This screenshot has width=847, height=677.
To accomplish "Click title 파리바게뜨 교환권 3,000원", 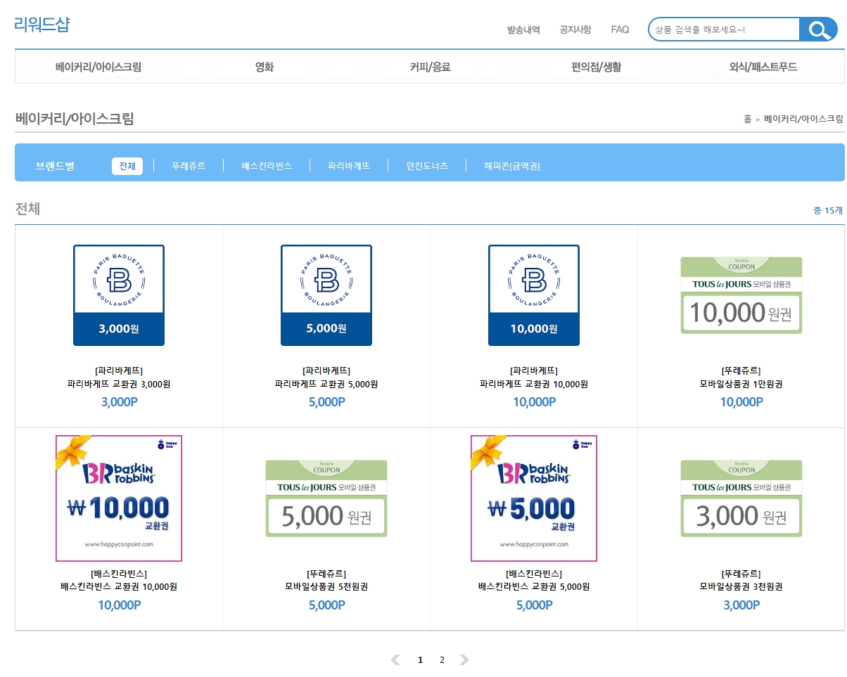I will (x=119, y=385).
